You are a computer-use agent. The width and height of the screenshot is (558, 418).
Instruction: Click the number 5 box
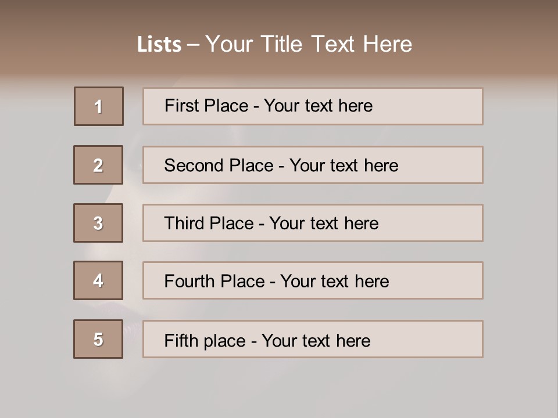[x=98, y=339]
